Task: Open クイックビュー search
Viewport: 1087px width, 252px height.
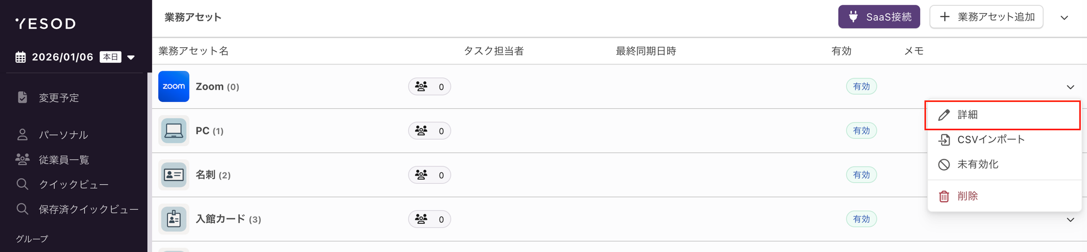Action: (x=73, y=184)
